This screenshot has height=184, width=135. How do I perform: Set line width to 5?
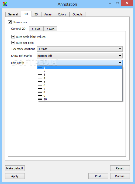[79, 82]
